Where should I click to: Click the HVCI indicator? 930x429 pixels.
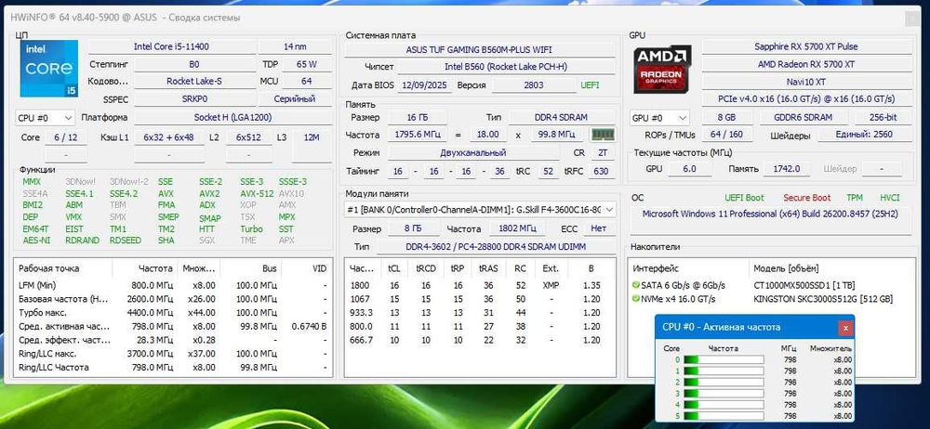pos(890,198)
